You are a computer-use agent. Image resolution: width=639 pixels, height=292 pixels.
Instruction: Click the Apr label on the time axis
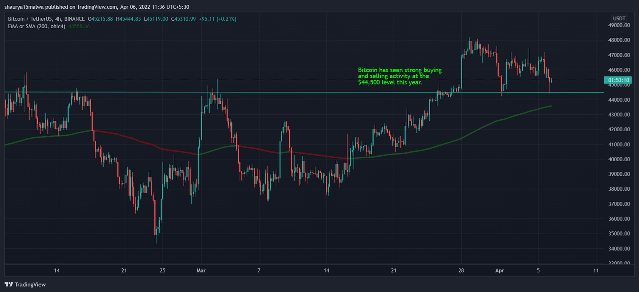(500, 270)
